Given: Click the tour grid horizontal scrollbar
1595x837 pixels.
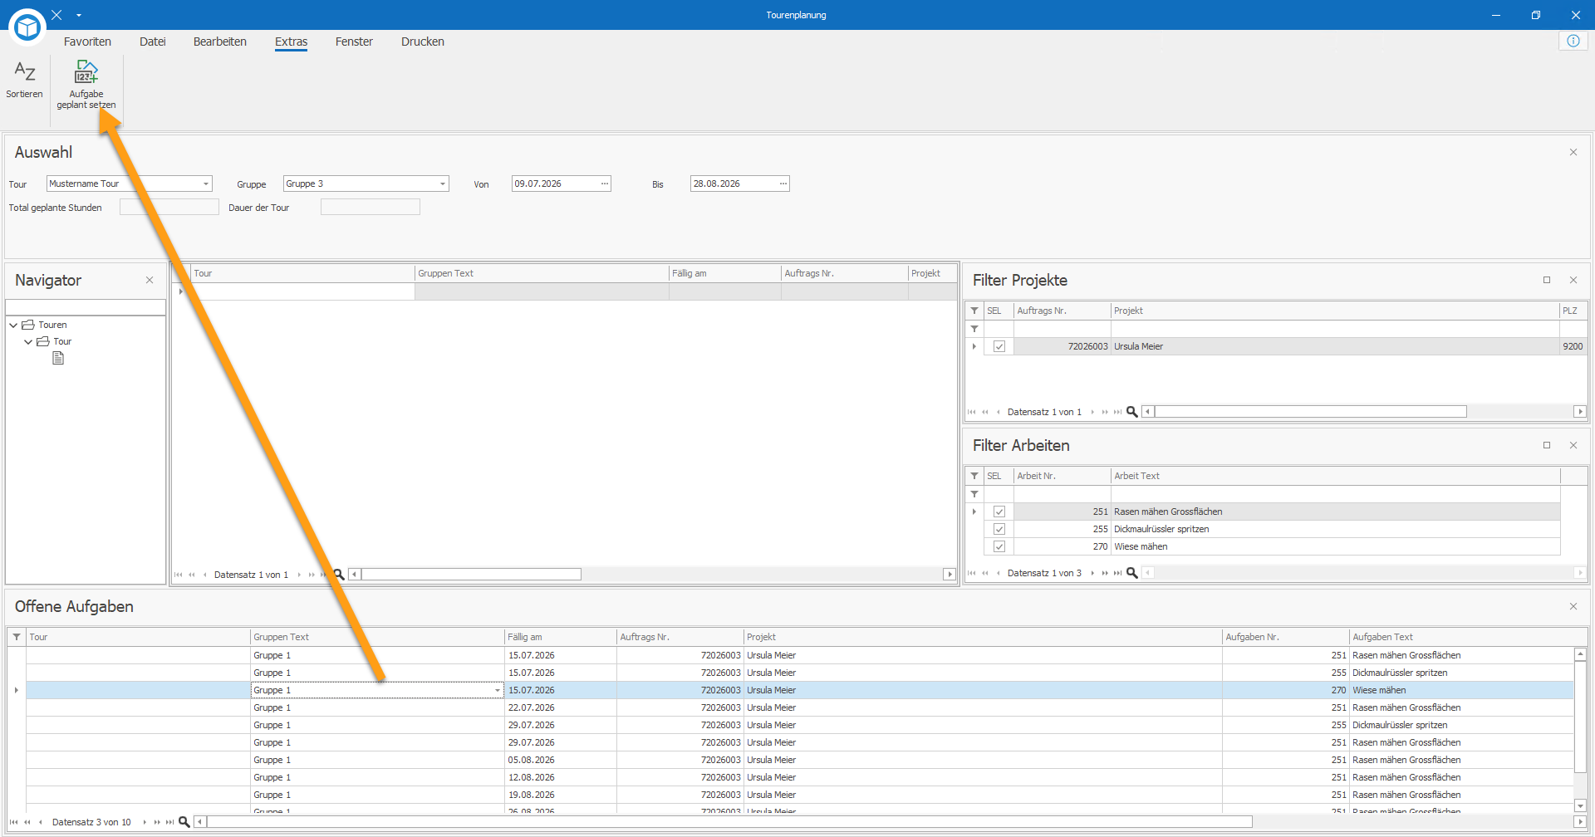Looking at the screenshot, I should 471,575.
